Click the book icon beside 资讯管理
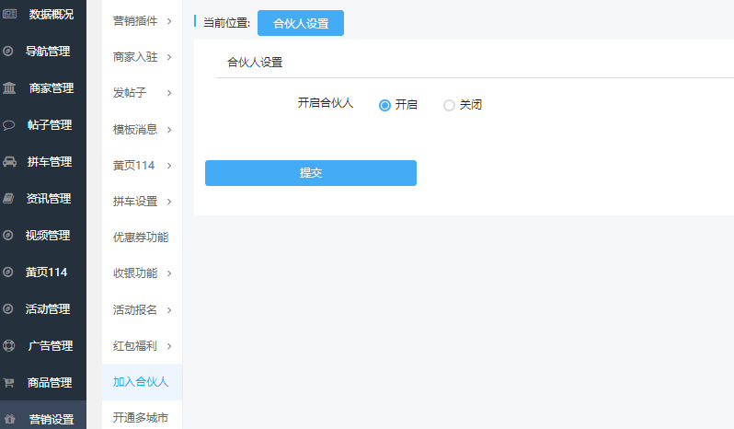The height and width of the screenshot is (429, 734). click(x=8, y=198)
